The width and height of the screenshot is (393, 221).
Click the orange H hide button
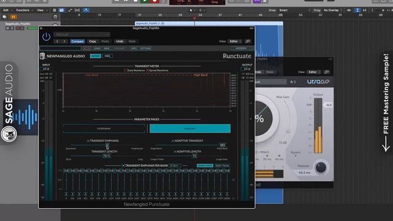tap(14, 17)
